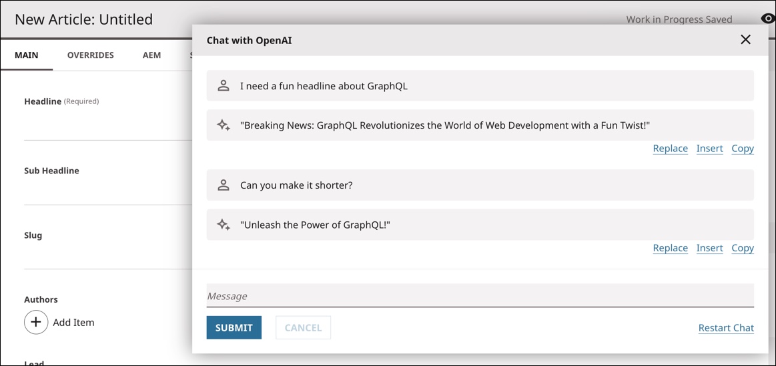Click the eye preview icon
Viewport: 776px width, 366px height.
(769, 19)
